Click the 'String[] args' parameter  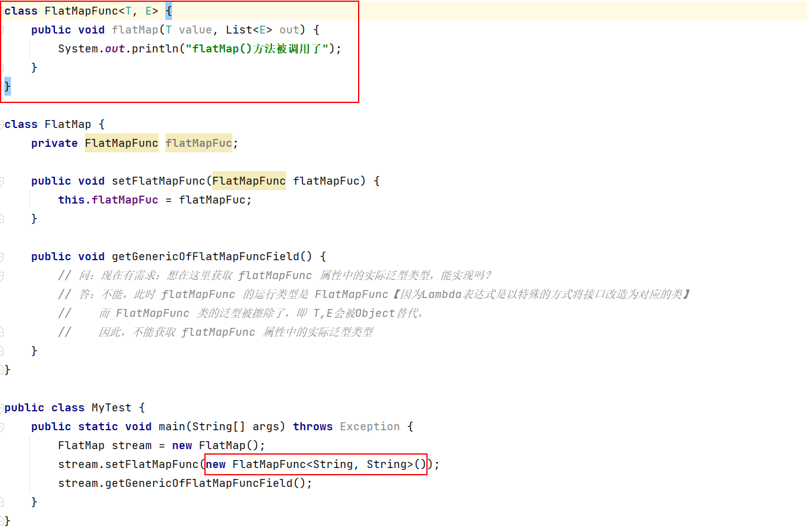(235, 427)
